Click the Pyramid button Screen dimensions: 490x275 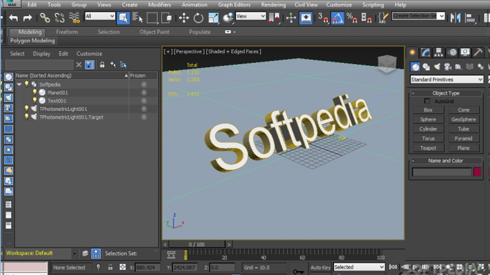463,139
